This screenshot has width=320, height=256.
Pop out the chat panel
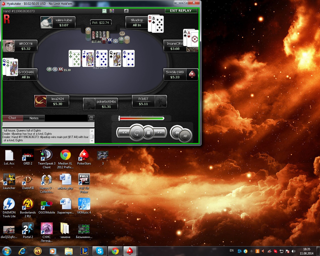pos(91,118)
